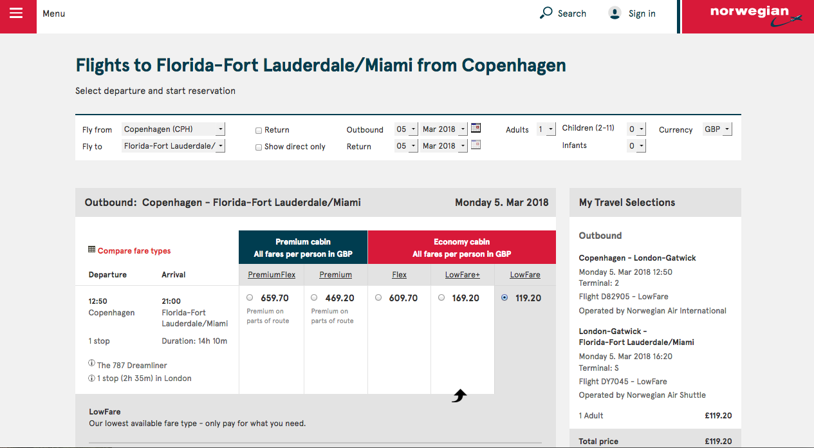
Task: Open the Currency GBP dropdown
Action: (717, 129)
